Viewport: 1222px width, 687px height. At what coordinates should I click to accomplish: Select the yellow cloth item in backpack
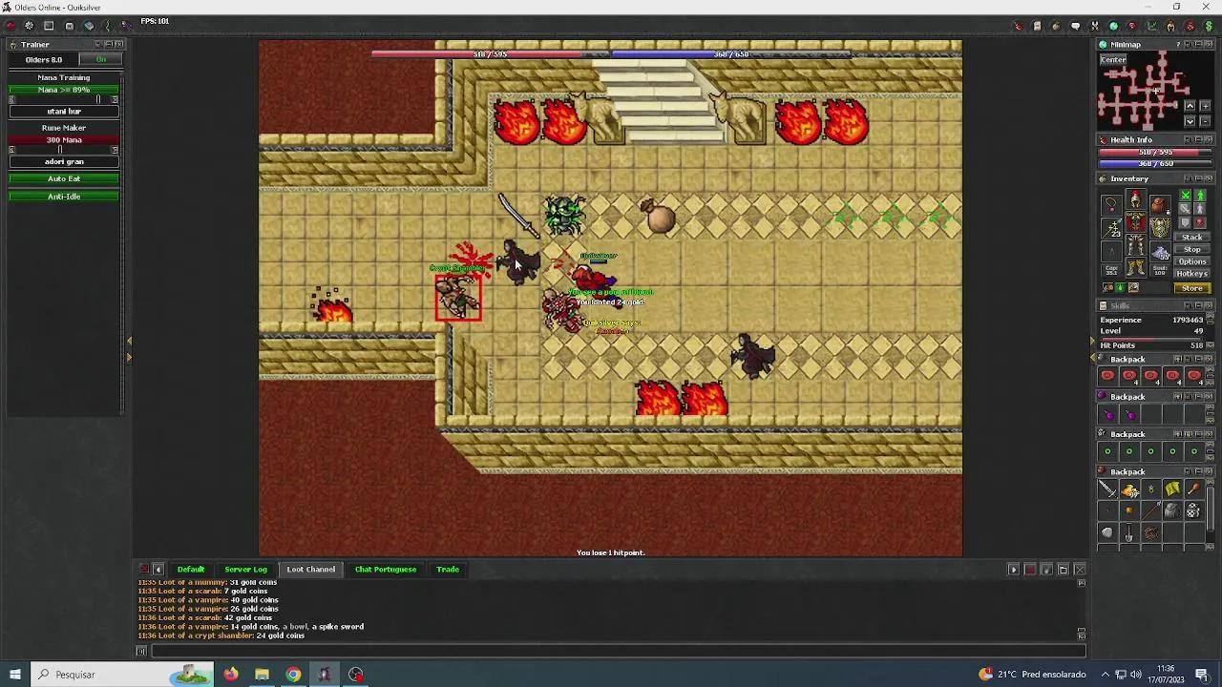click(1173, 489)
